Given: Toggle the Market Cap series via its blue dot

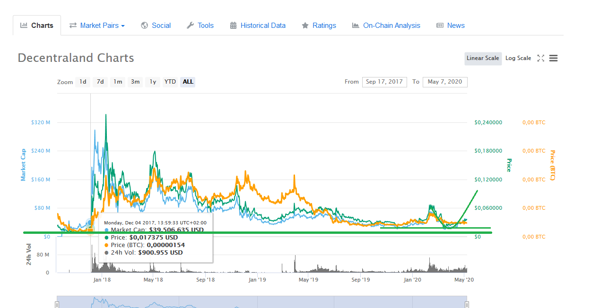Looking at the screenshot, I should point(107,230).
